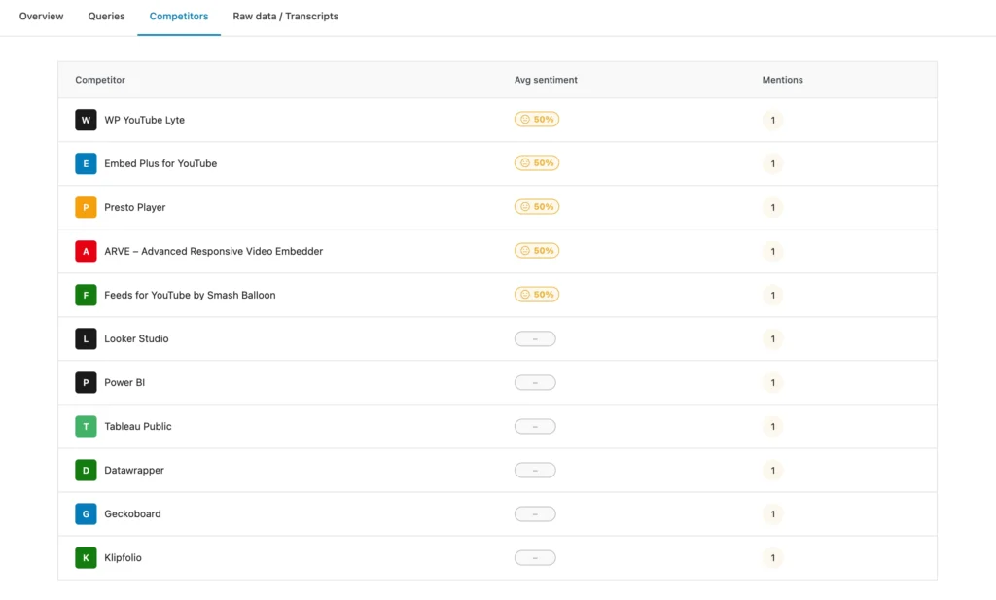The width and height of the screenshot is (996, 600).
Task: Switch to the Queries tab
Action: tap(106, 17)
